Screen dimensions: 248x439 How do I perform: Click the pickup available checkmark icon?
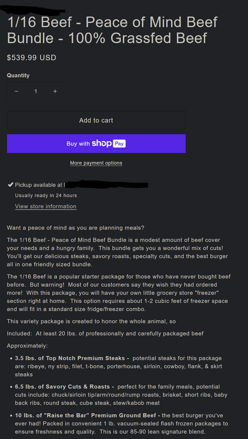tap(10, 185)
